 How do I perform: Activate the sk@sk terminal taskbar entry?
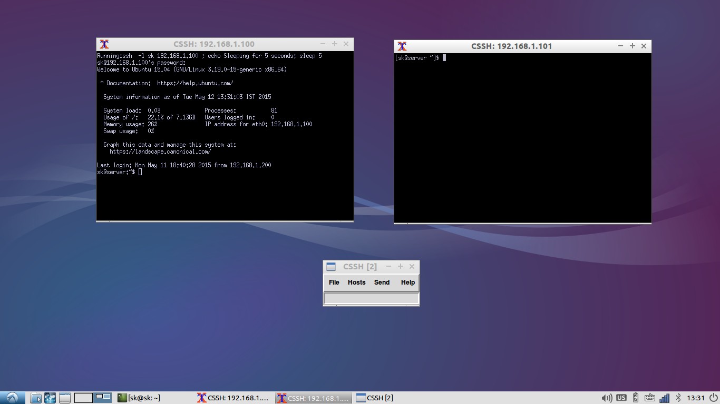tap(139, 398)
